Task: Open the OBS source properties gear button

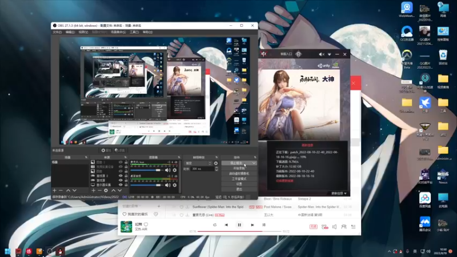Action: tap(106, 150)
